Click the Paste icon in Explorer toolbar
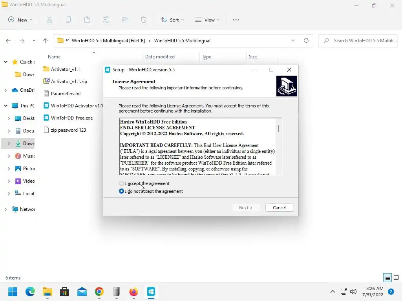This screenshot has width=402, height=301. pyautogui.click(x=87, y=20)
